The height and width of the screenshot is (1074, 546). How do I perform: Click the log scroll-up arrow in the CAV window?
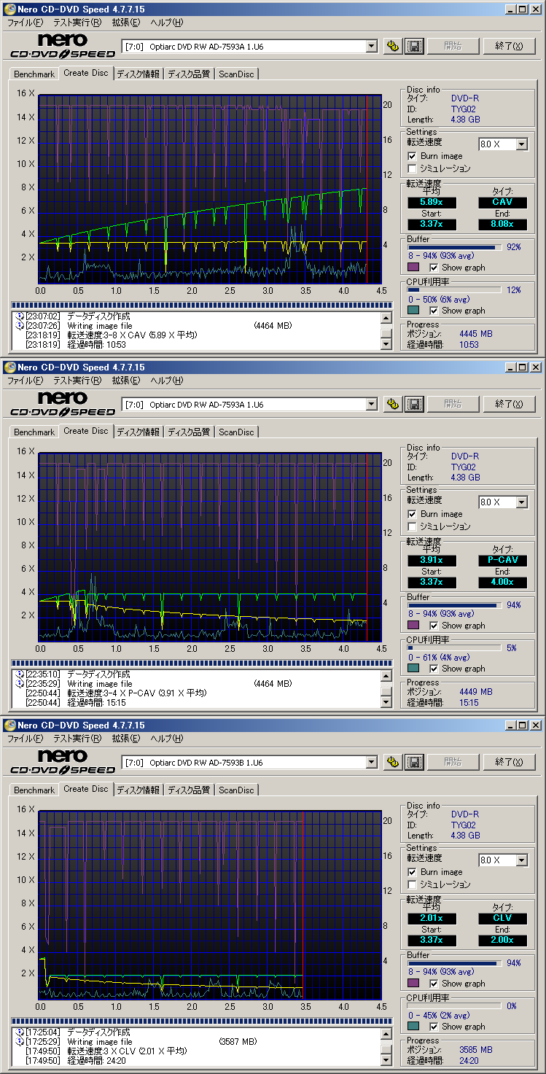click(386, 318)
